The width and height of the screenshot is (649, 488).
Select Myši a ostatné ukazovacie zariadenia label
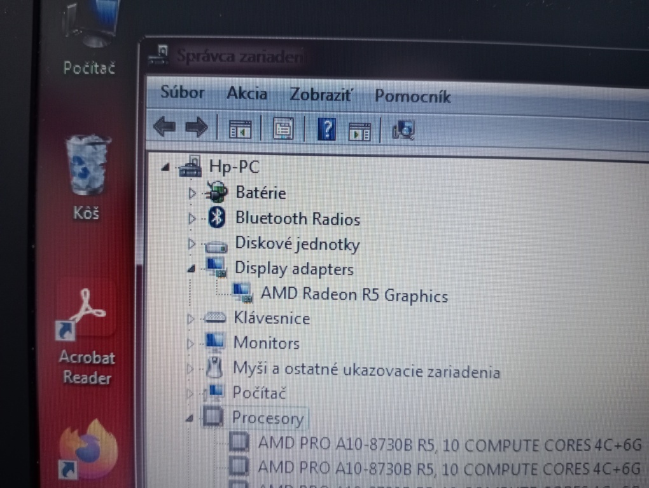pos(366,369)
